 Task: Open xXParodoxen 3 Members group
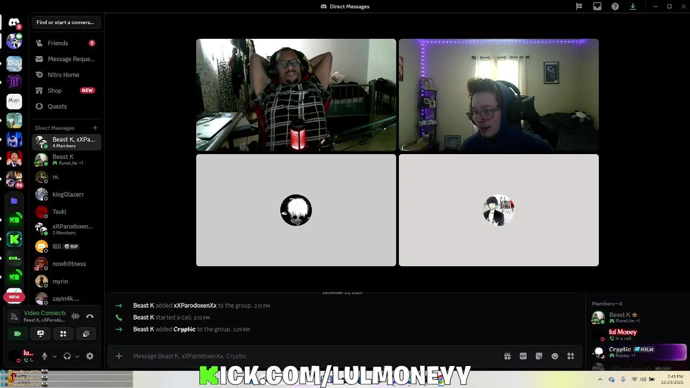[66, 229]
